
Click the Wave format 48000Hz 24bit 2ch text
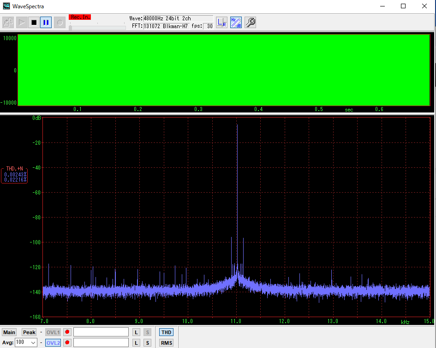[178, 18]
